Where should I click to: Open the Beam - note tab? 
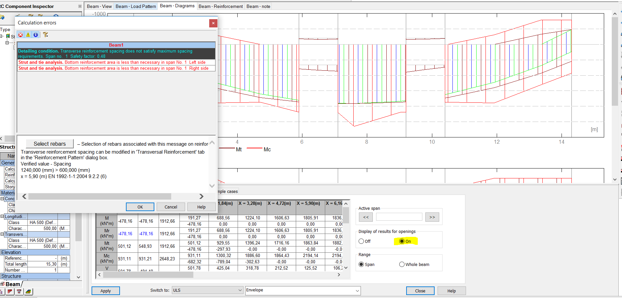pyautogui.click(x=258, y=6)
